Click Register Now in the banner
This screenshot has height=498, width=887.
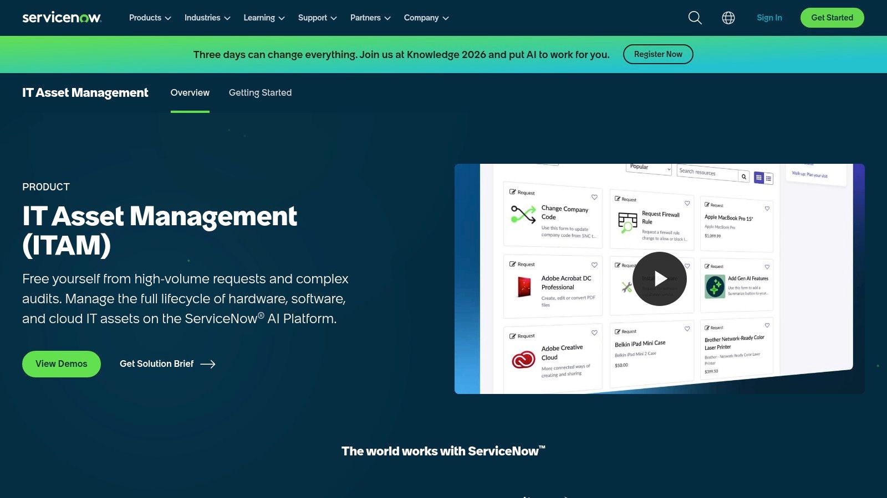pos(658,54)
